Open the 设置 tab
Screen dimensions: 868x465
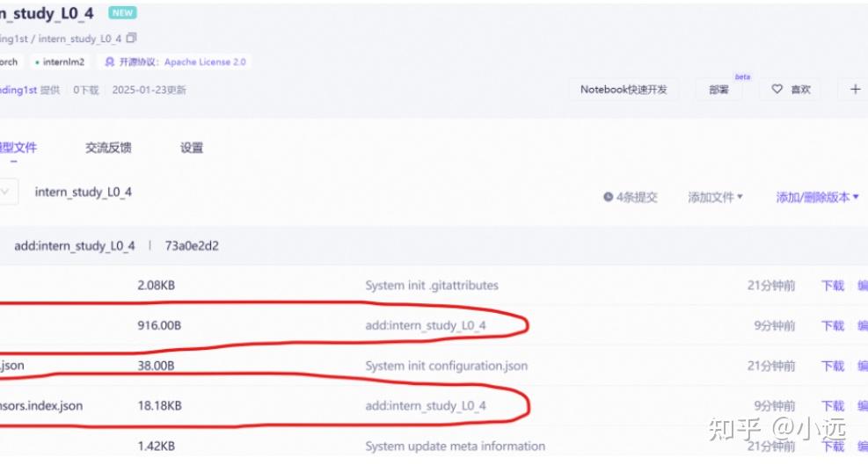tap(192, 149)
